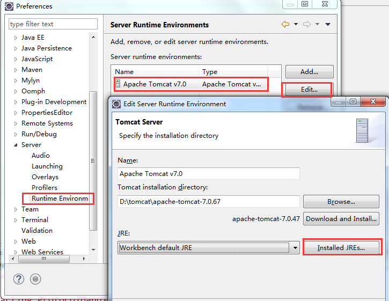Screen dimensions: 389x301
Task: Click the round record icon beside Help
Action: coord(35,279)
